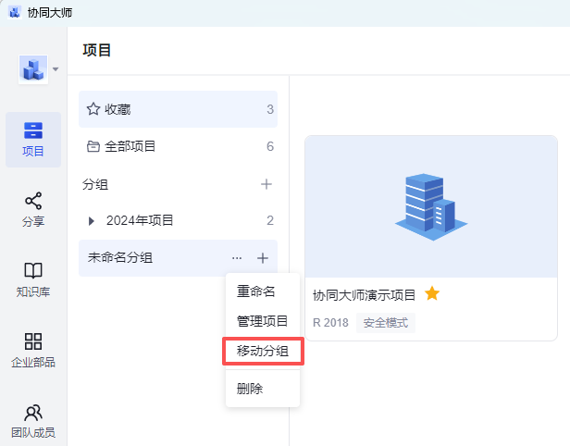This screenshot has width=570, height=446.
Task: Choose 移动分组 in the context menu
Action: pyautogui.click(x=263, y=352)
